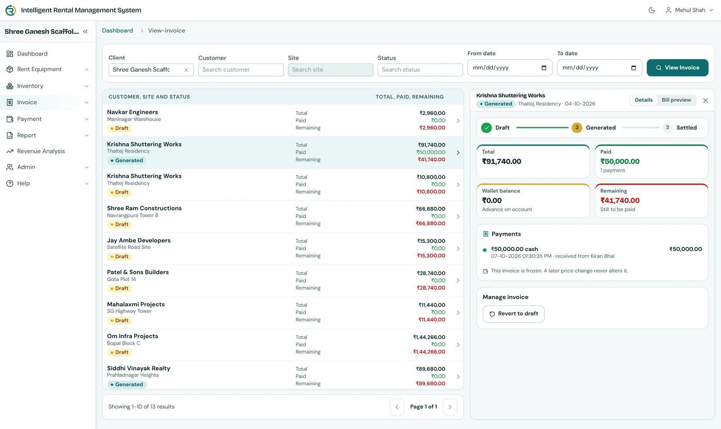The height and width of the screenshot is (429, 721).
Task: Click Revert to draft button
Action: [513, 314]
